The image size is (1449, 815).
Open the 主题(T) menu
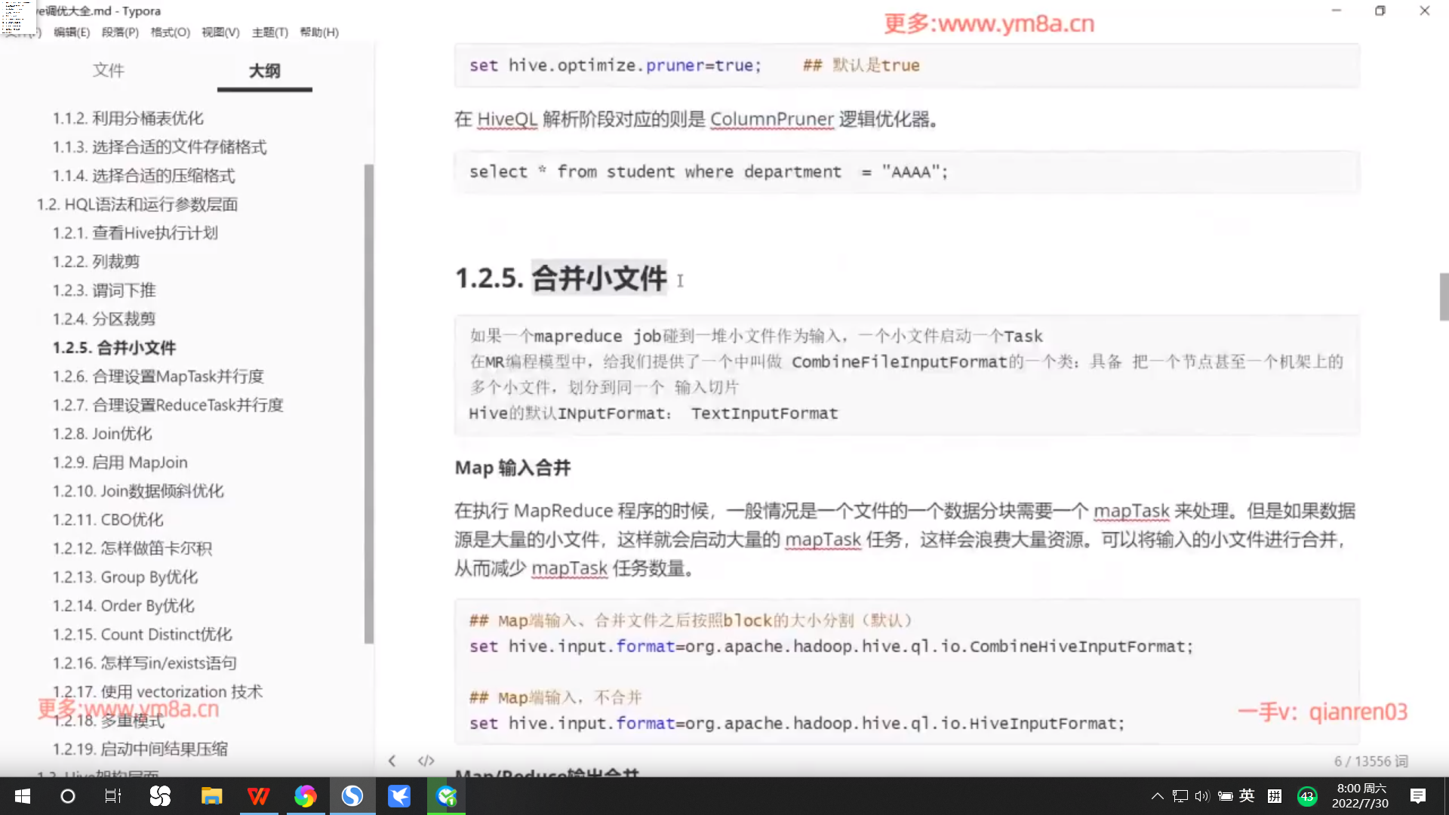tap(269, 32)
